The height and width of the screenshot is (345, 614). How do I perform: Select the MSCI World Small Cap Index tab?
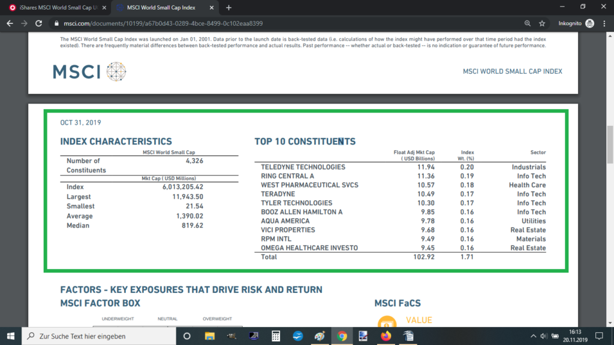click(x=164, y=7)
